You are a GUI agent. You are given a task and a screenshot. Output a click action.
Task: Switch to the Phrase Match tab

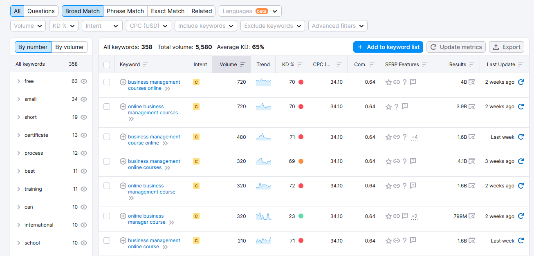coord(125,11)
